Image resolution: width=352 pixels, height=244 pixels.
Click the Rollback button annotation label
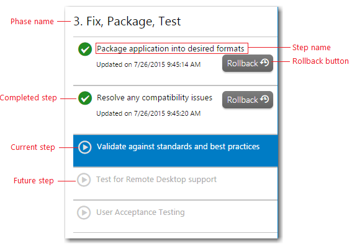click(x=320, y=61)
